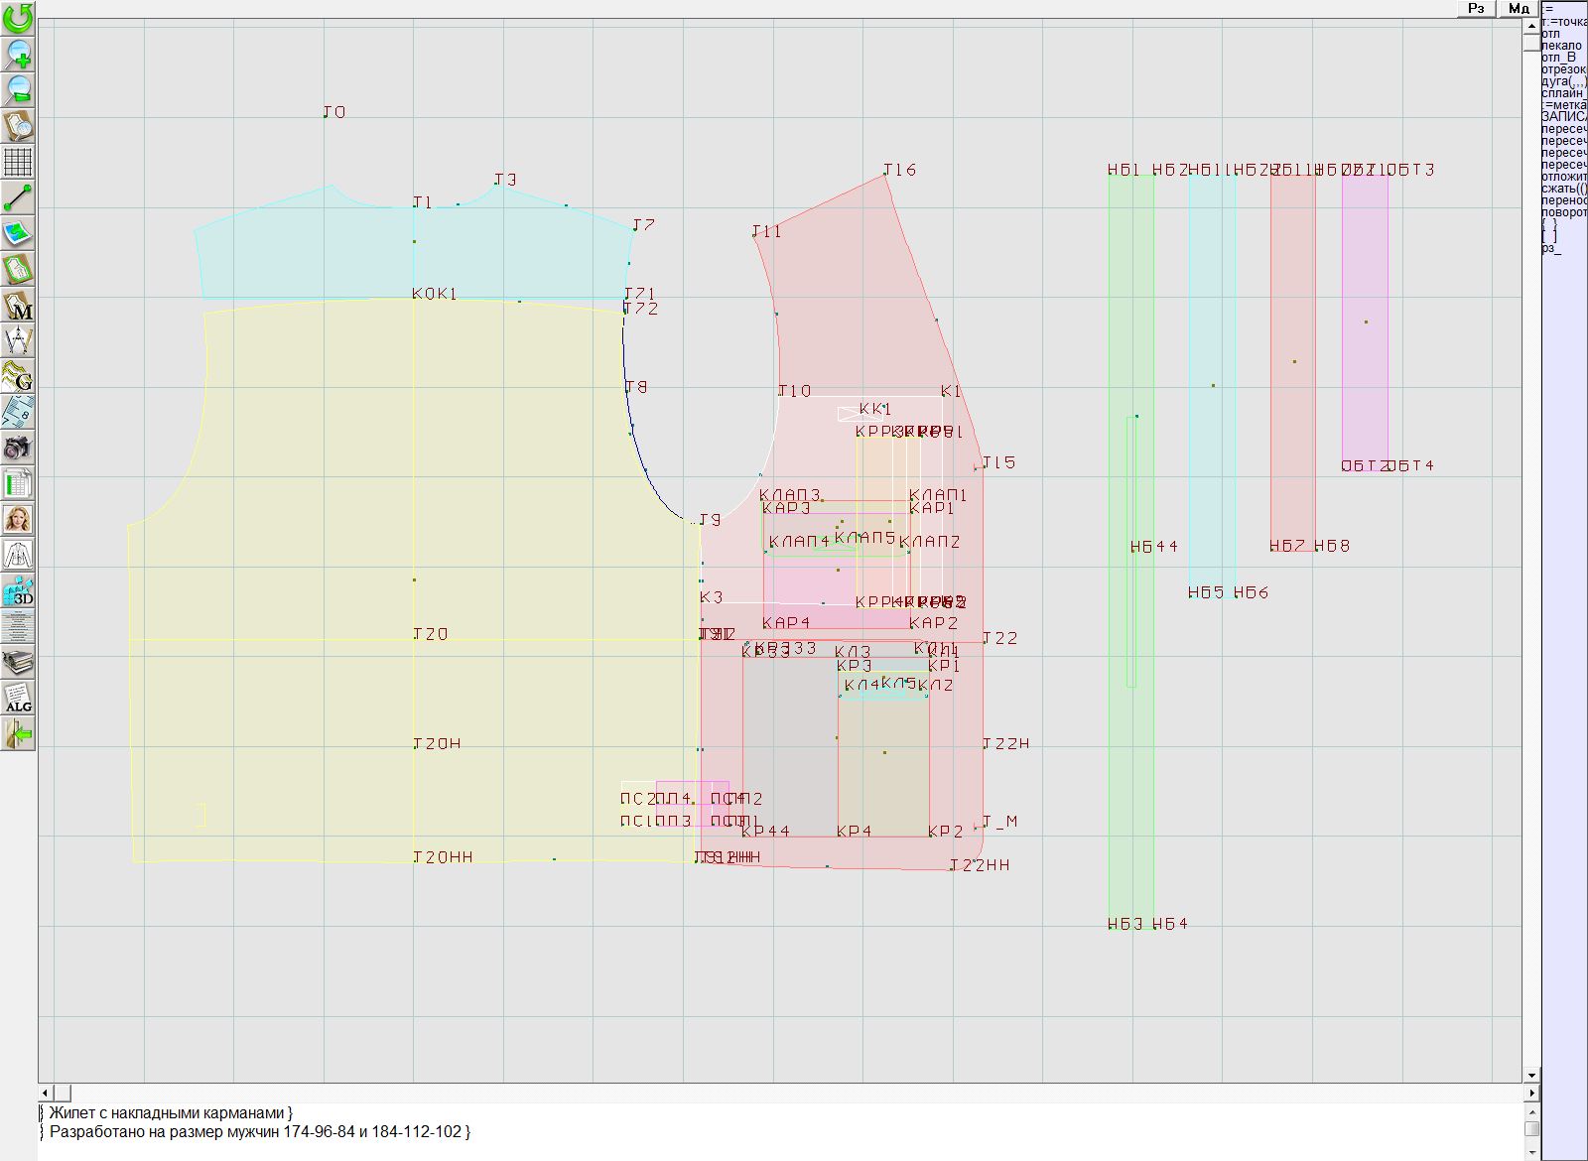1588x1161 pixels.
Task: Zoom in with the magnifier plus icon
Action: (18, 54)
